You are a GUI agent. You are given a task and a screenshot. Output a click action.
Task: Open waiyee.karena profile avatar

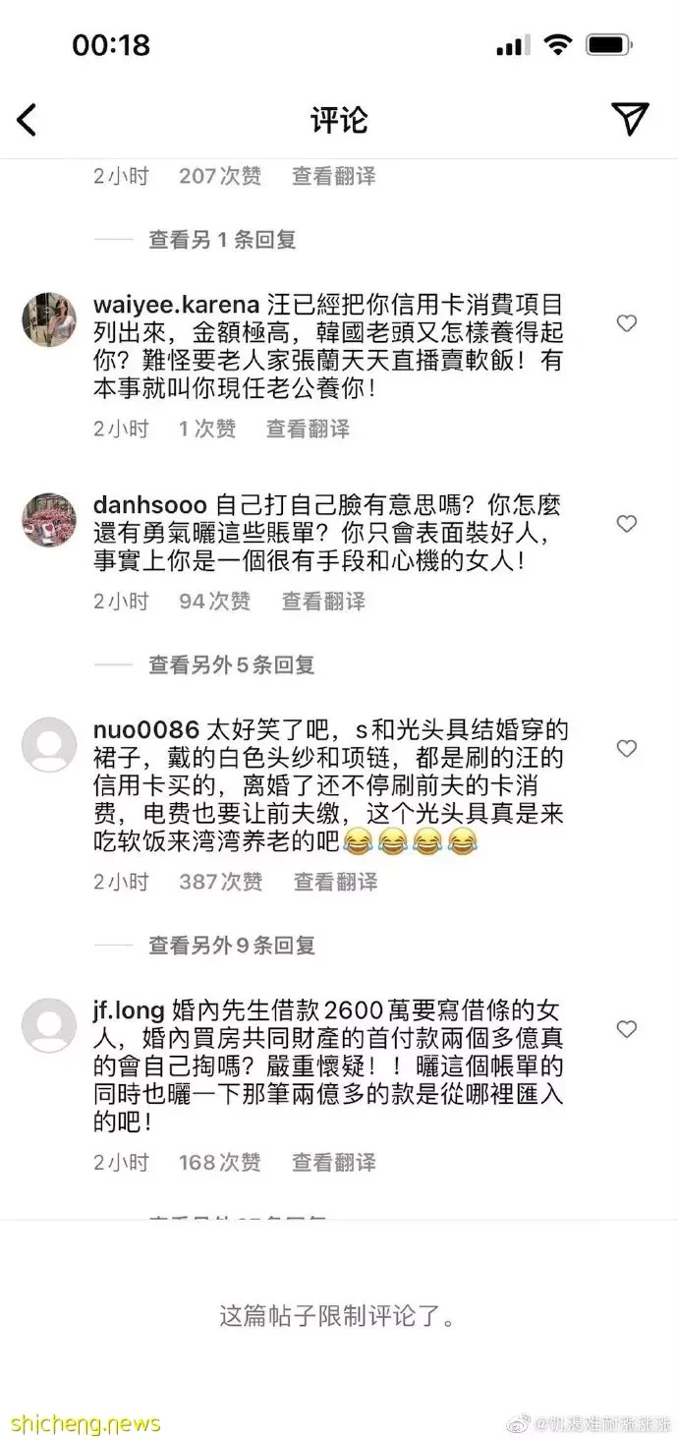coord(49,319)
